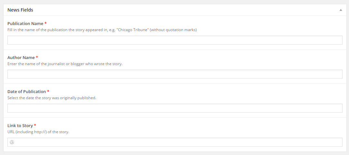The image size is (349, 155).
Task: Click the "Select the date" help text
Action: point(52,98)
